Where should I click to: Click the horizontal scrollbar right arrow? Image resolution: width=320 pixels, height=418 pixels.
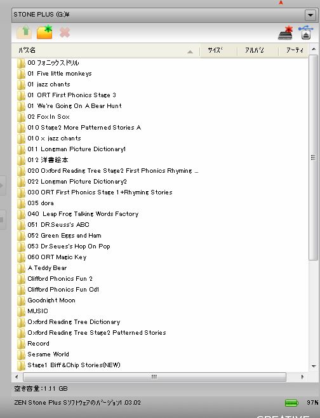point(302,377)
